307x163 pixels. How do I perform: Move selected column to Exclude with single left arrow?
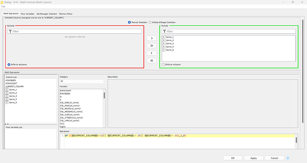[152, 53]
